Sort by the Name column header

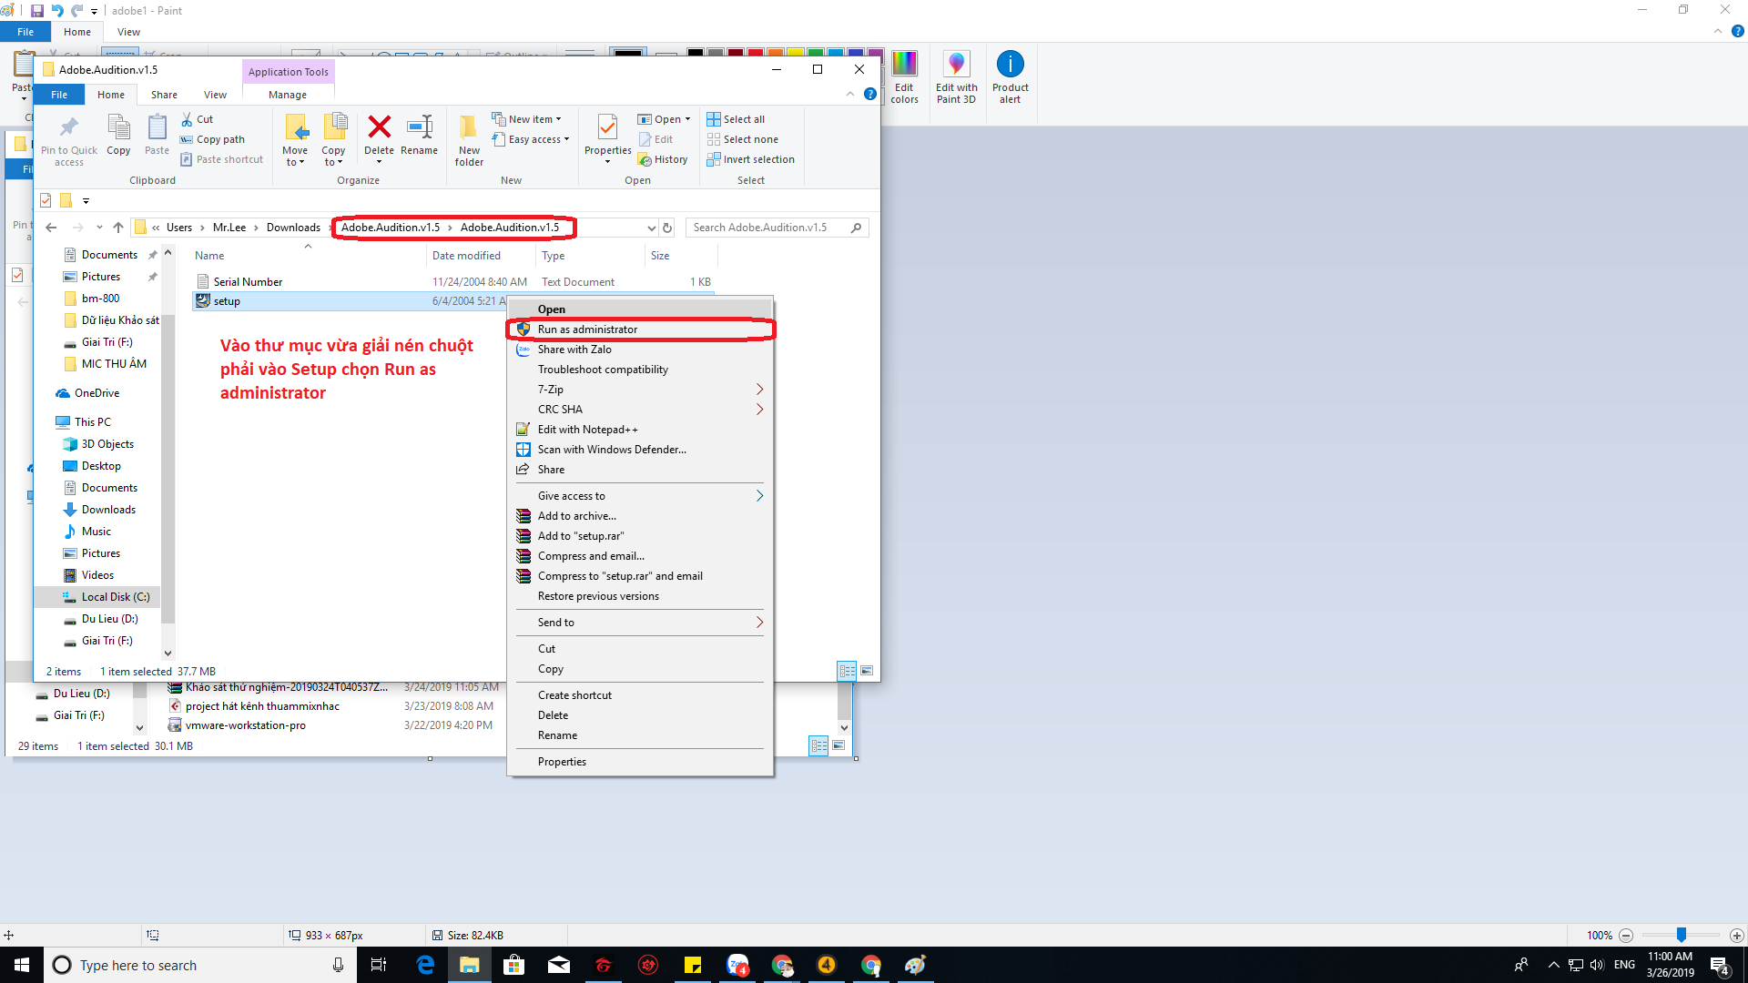pos(308,256)
